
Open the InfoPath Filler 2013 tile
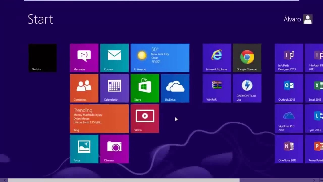click(x=314, y=58)
